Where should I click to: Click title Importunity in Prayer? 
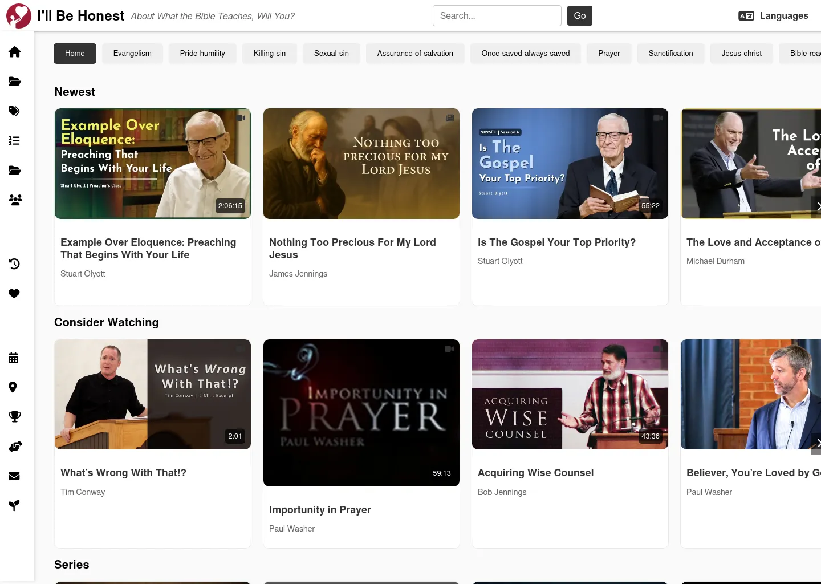tap(320, 510)
